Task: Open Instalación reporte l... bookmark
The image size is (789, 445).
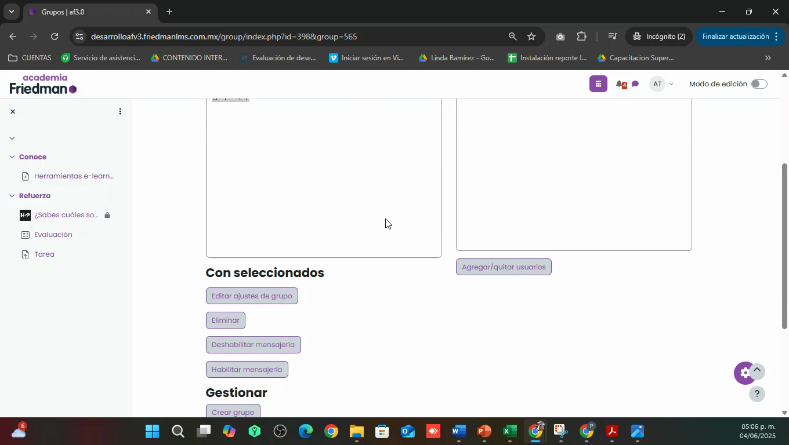Action: [x=547, y=58]
